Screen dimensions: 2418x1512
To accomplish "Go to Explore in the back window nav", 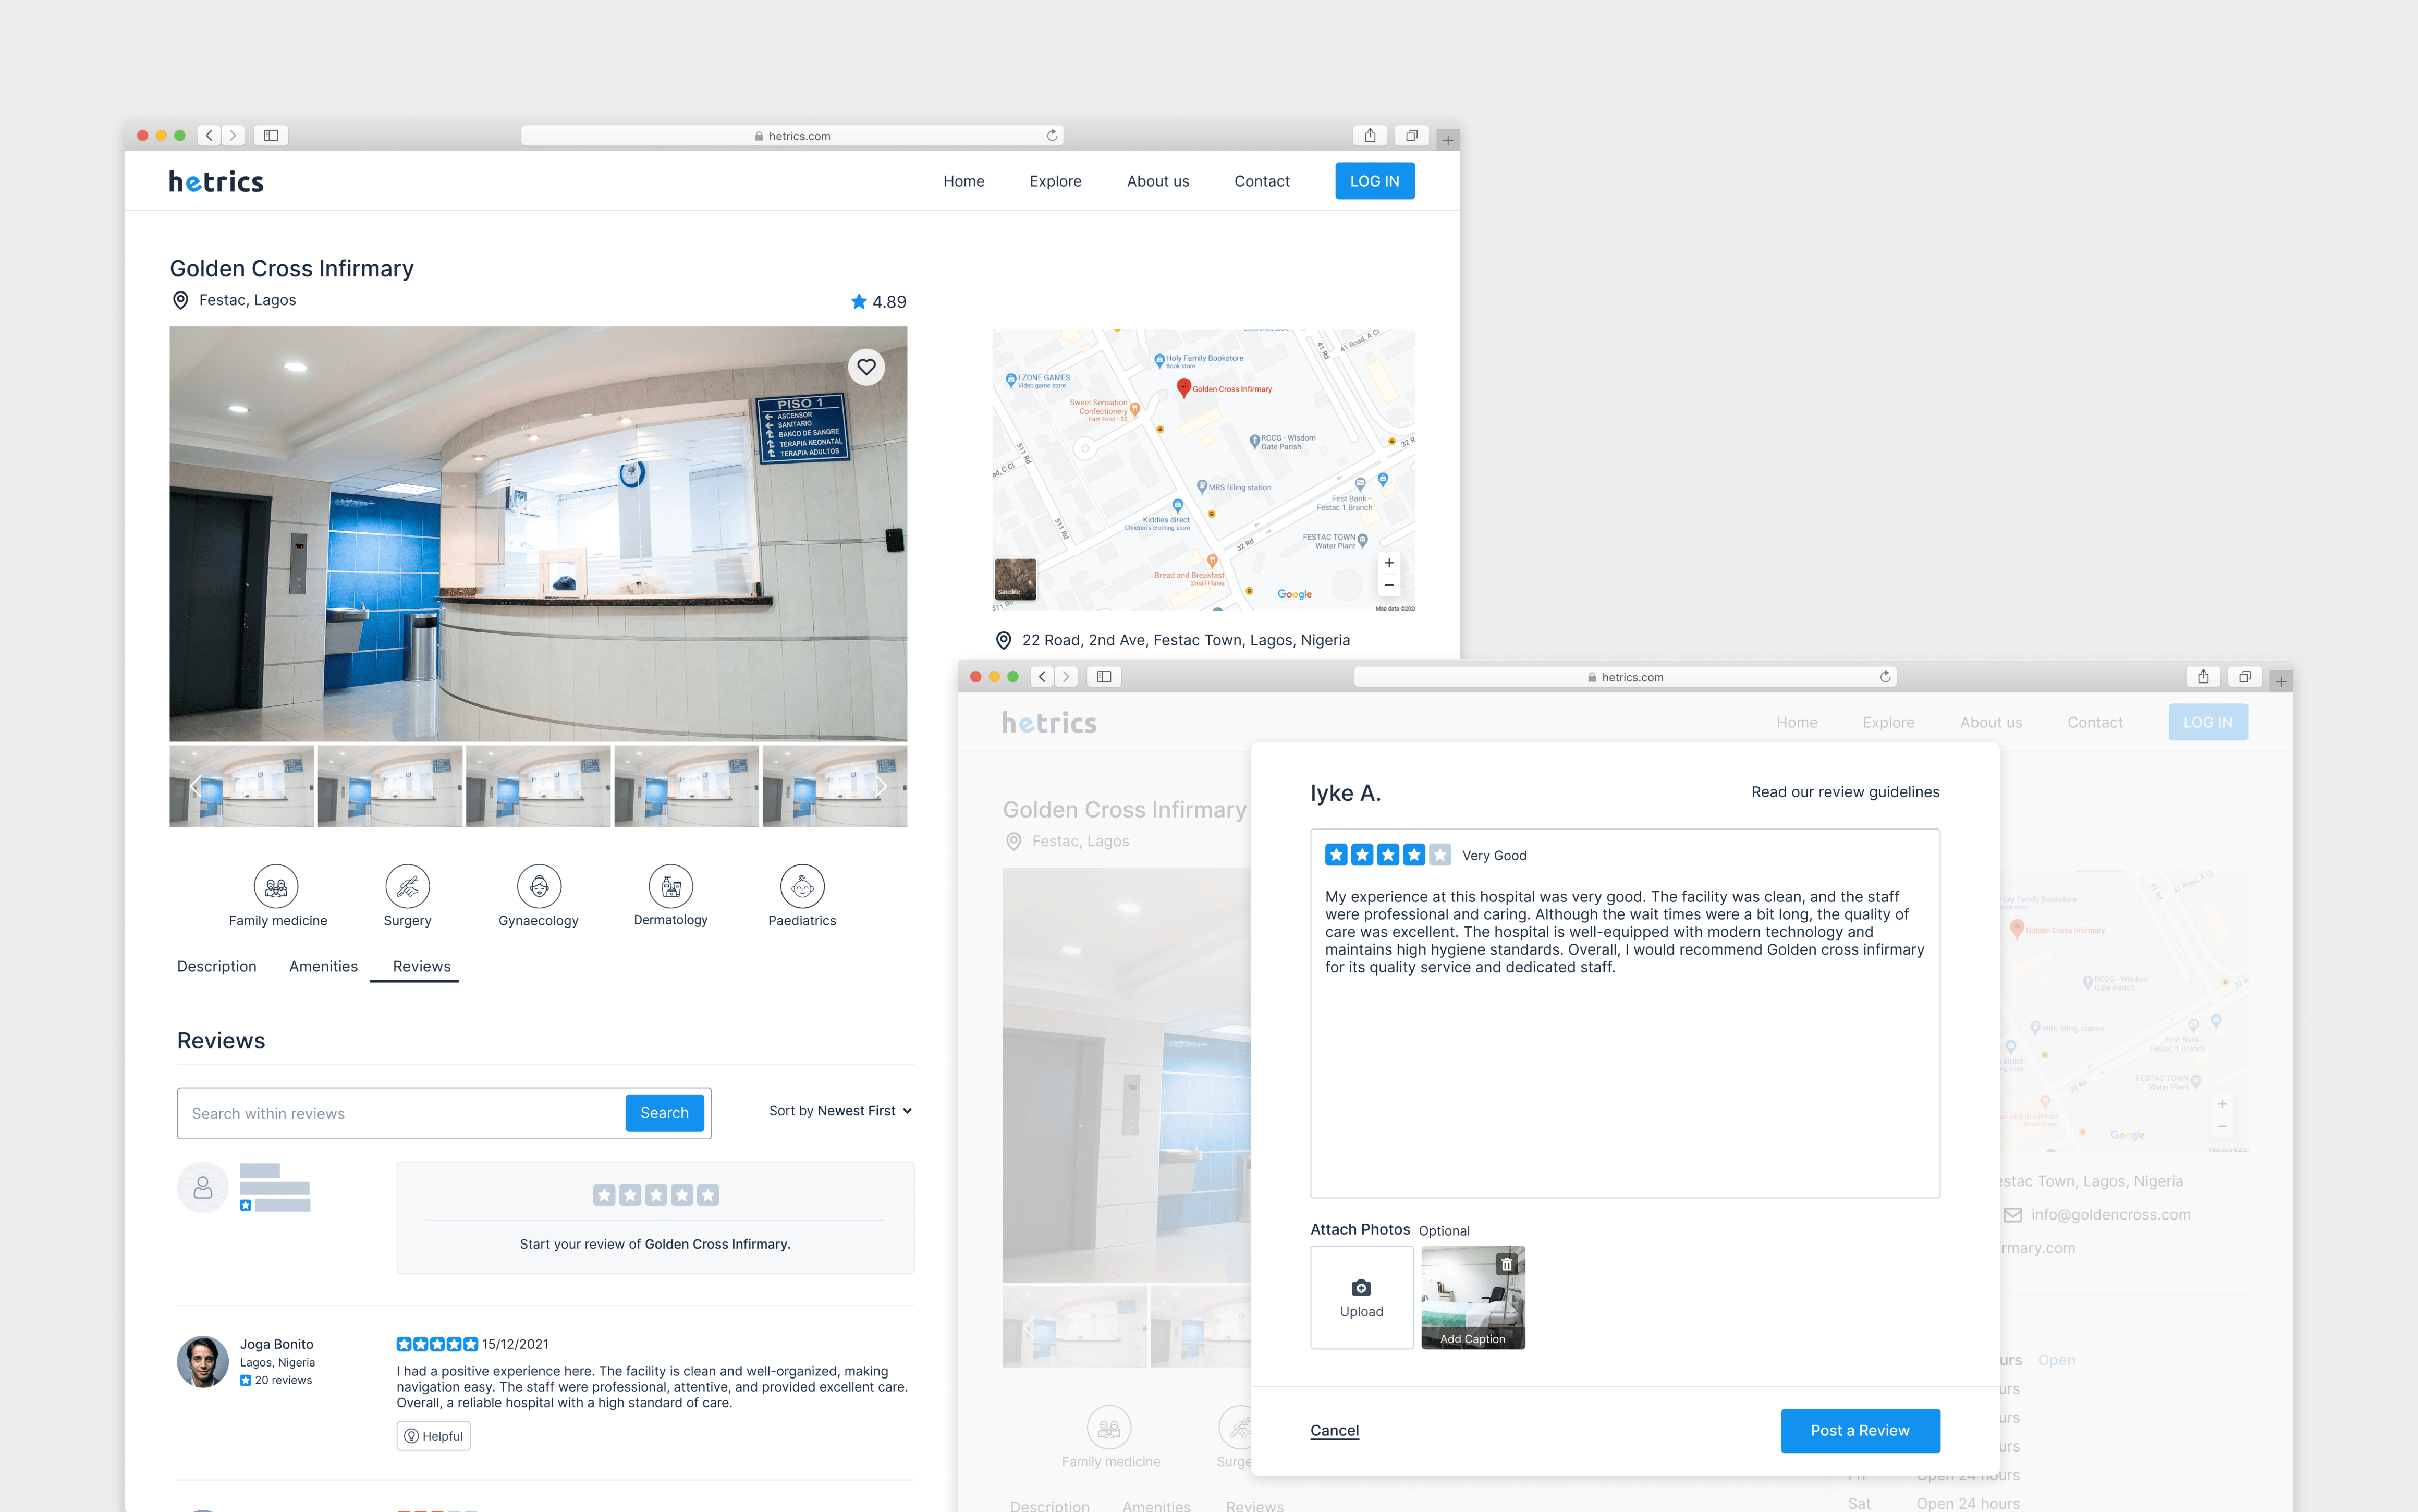I will [1055, 181].
